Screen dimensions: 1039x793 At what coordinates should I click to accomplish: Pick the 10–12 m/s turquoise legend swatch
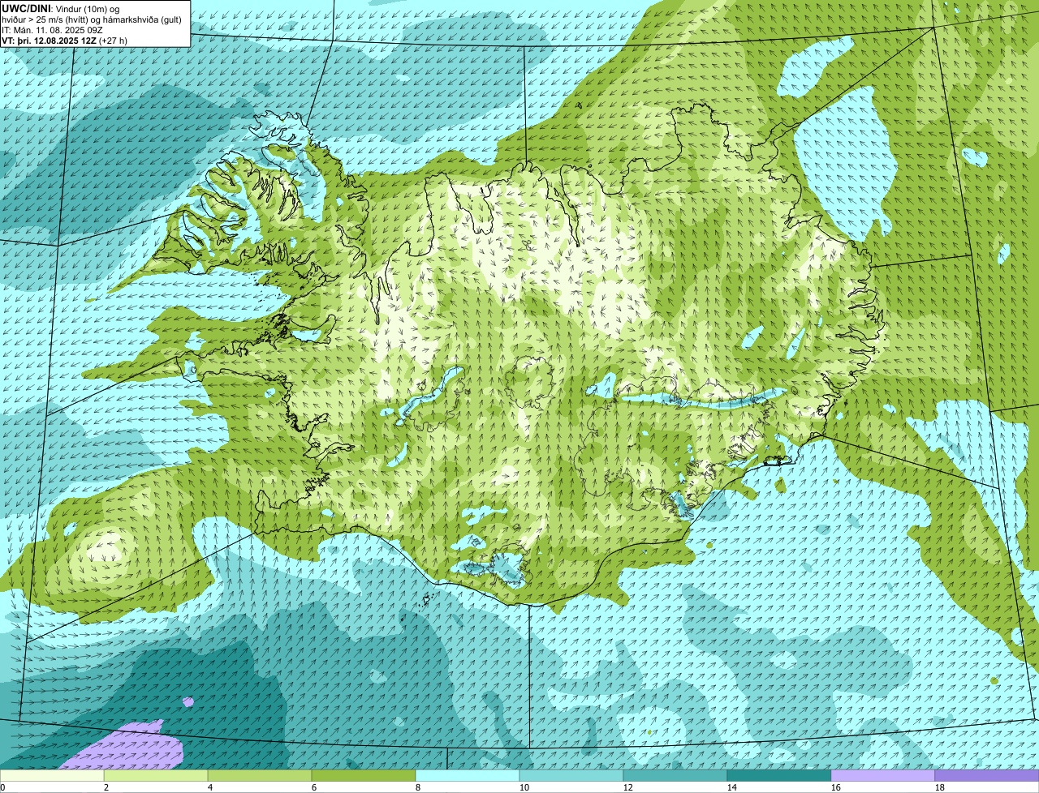tap(571, 776)
